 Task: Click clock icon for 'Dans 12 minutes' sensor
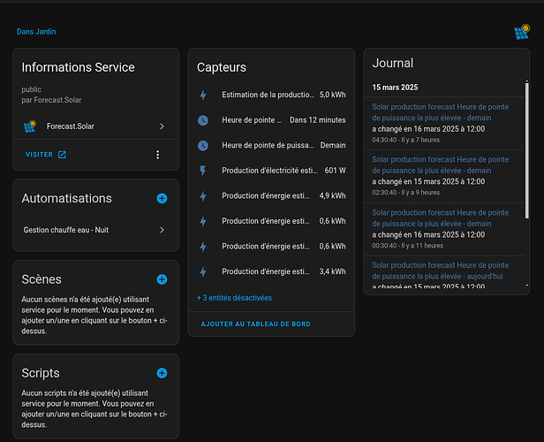coord(203,120)
